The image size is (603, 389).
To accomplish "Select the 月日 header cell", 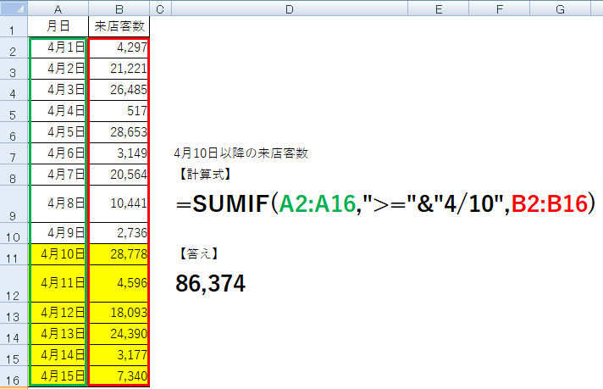I will point(58,27).
